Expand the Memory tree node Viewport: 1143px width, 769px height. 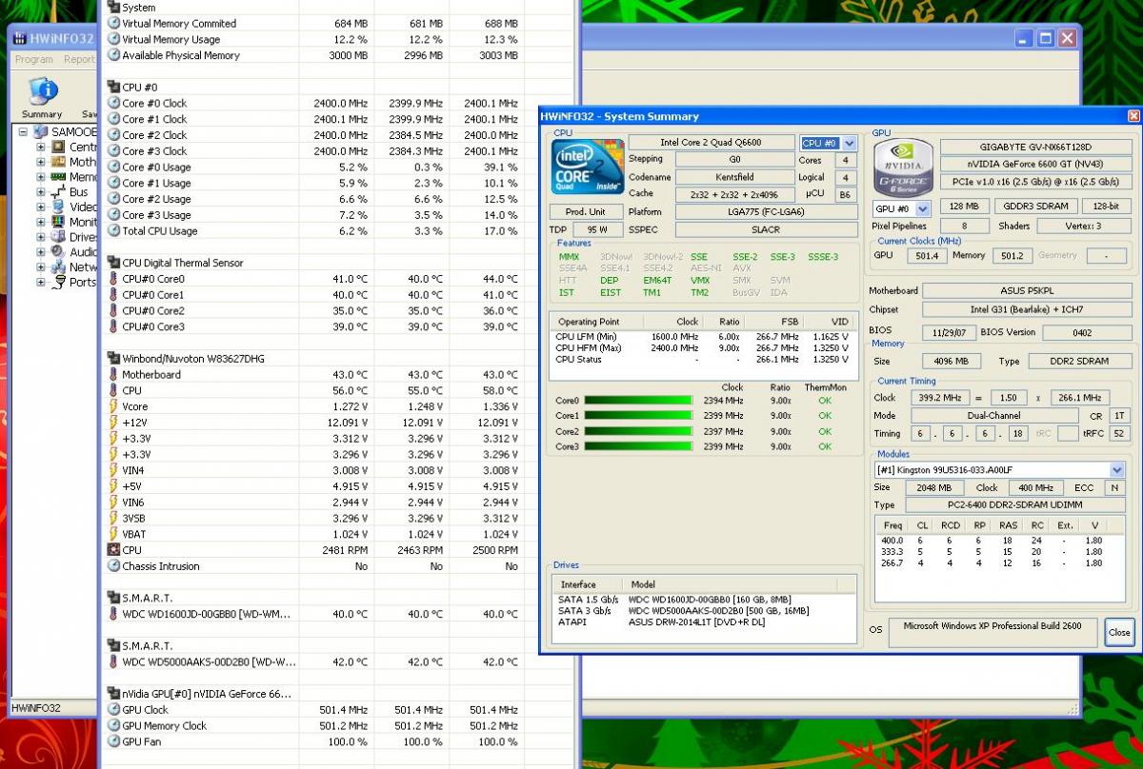(x=41, y=177)
